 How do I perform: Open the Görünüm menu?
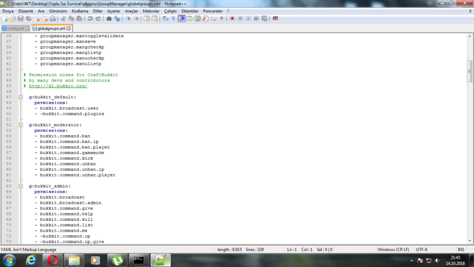pos(58,11)
